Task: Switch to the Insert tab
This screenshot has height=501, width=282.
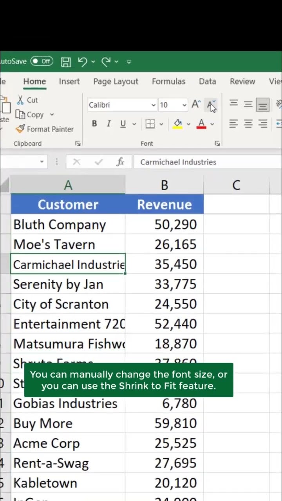Action: pos(69,81)
